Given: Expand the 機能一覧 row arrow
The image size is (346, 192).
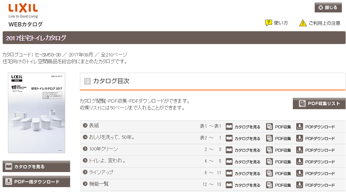Looking at the screenshot, I should (85, 184).
